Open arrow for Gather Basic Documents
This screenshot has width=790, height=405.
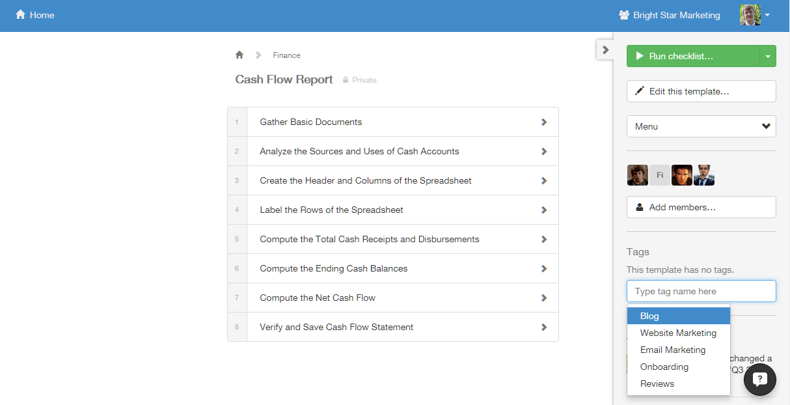pos(544,122)
